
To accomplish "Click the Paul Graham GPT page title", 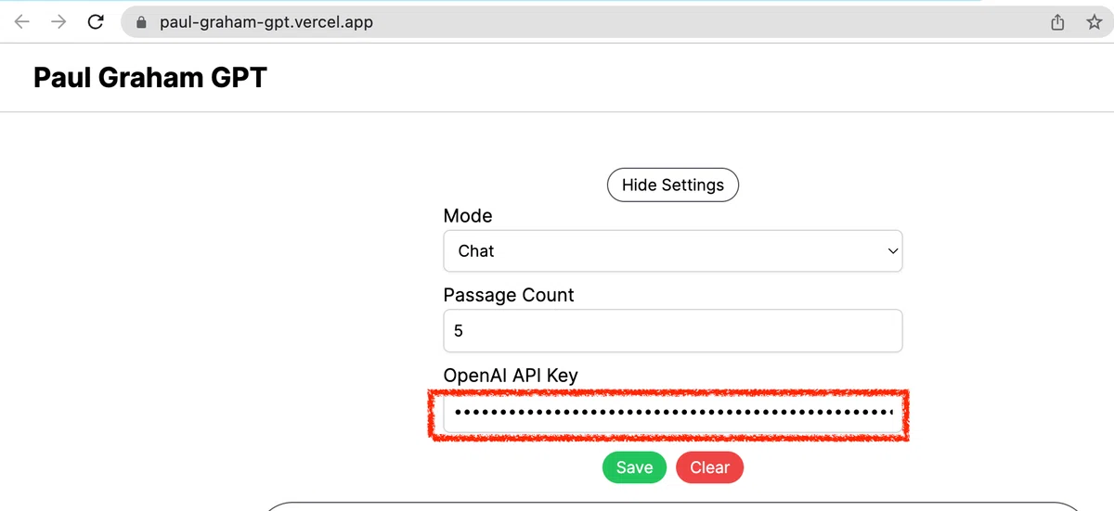I will tap(150, 77).
